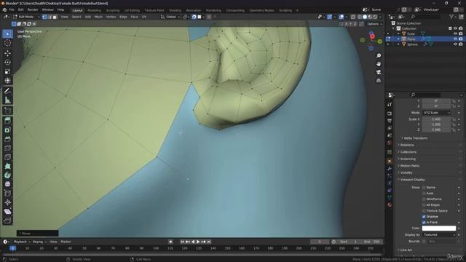Image resolution: width=466 pixels, height=262 pixels.
Task: Select the Transform tool
Action: click(x=7, y=81)
